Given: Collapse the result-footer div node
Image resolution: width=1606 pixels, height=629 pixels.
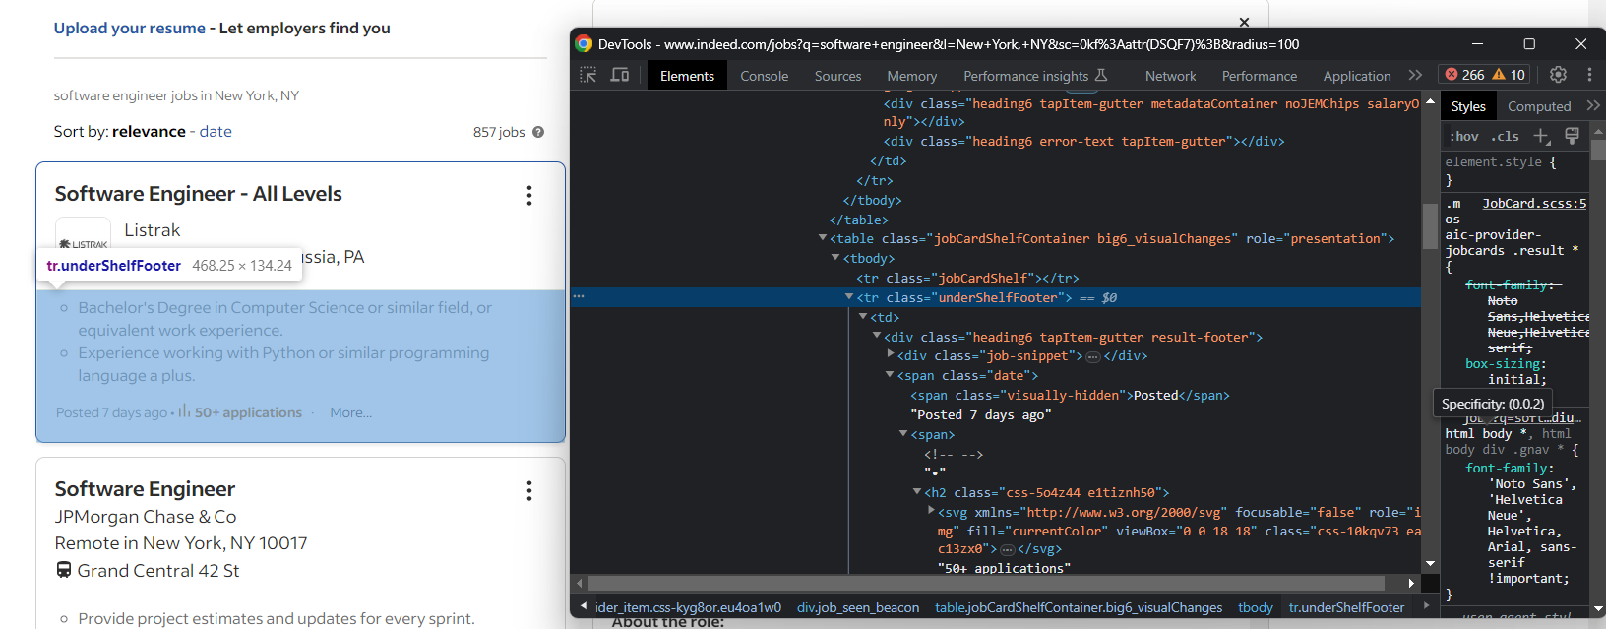Looking at the screenshot, I should coord(876,337).
